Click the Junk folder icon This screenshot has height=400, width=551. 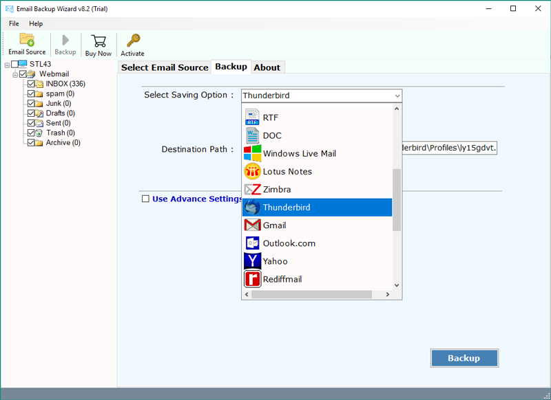point(39,103)
